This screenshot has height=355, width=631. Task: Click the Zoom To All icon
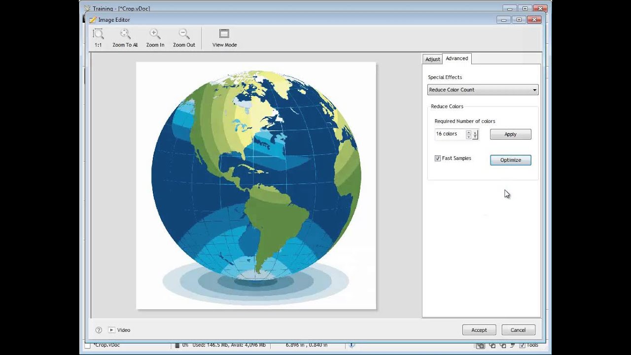pos(125,34)
